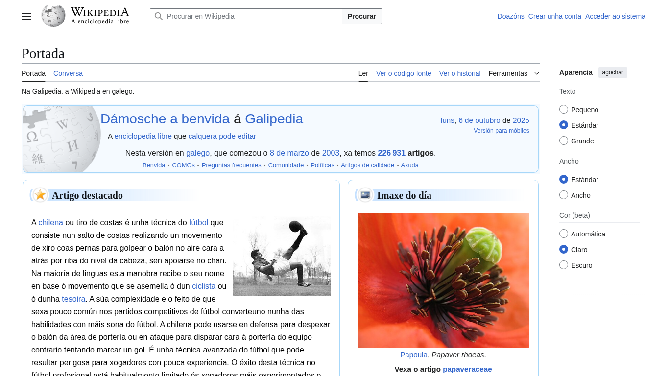This screenshot has height=376, width=669.
Task: Open enciclopedia libre link
Action: tap(143, 136)
